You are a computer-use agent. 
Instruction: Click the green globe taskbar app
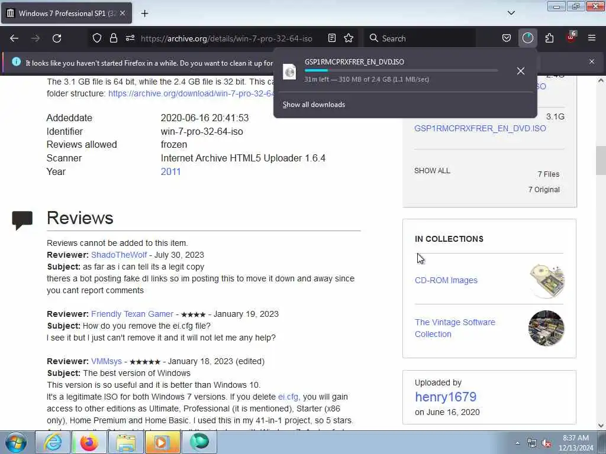pyautogui.click(x=199, y=442)
